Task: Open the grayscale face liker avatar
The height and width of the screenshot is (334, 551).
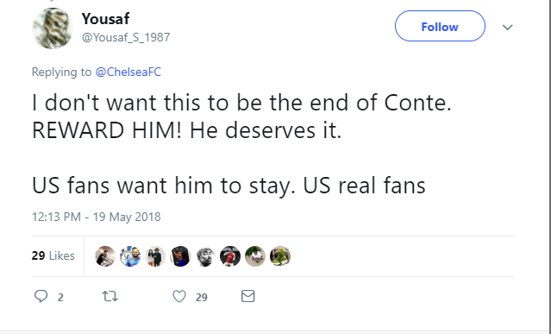Action: click(x=205, y=256)
